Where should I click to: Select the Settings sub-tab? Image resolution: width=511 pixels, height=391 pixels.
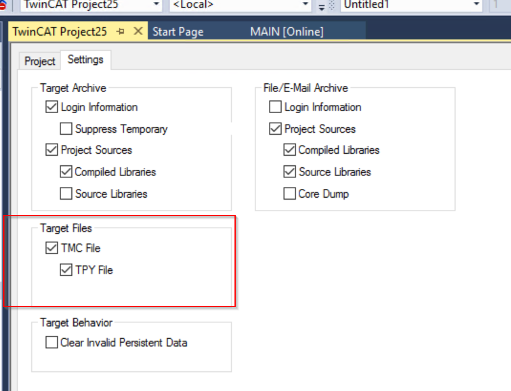(85, 60)
